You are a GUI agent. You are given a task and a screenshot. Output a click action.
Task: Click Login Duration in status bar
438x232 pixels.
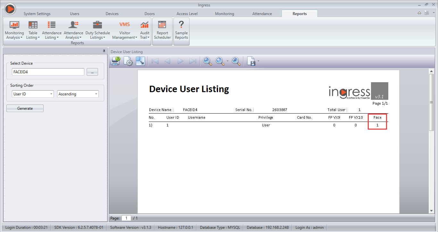click(x=27, y=228)
